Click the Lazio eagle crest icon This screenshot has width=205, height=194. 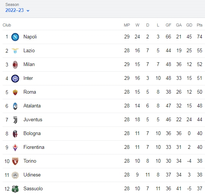click(15, 51)
